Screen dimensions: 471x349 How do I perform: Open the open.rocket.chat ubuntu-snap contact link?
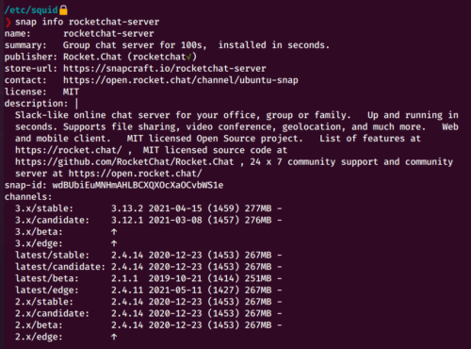181,80
